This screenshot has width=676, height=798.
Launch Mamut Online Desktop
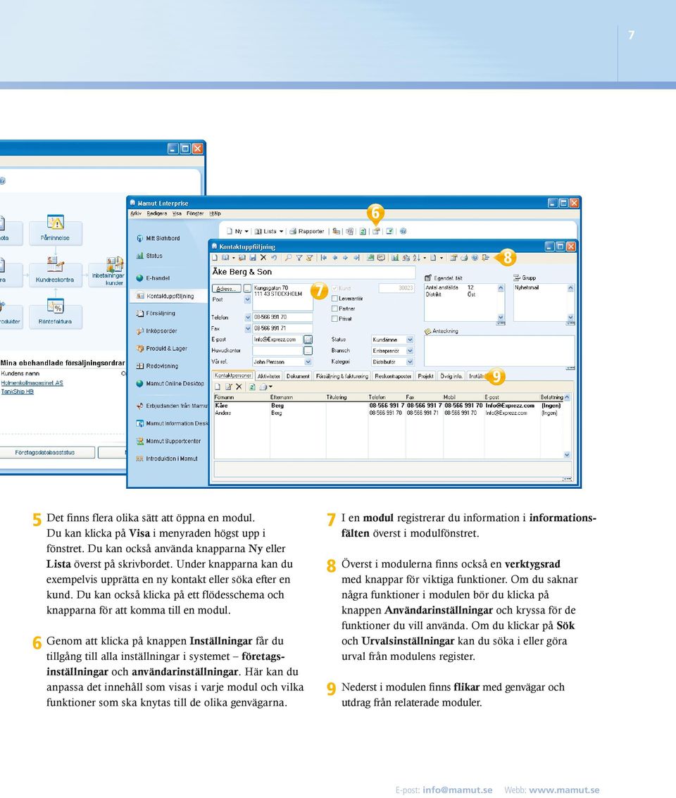coord(170,384)
